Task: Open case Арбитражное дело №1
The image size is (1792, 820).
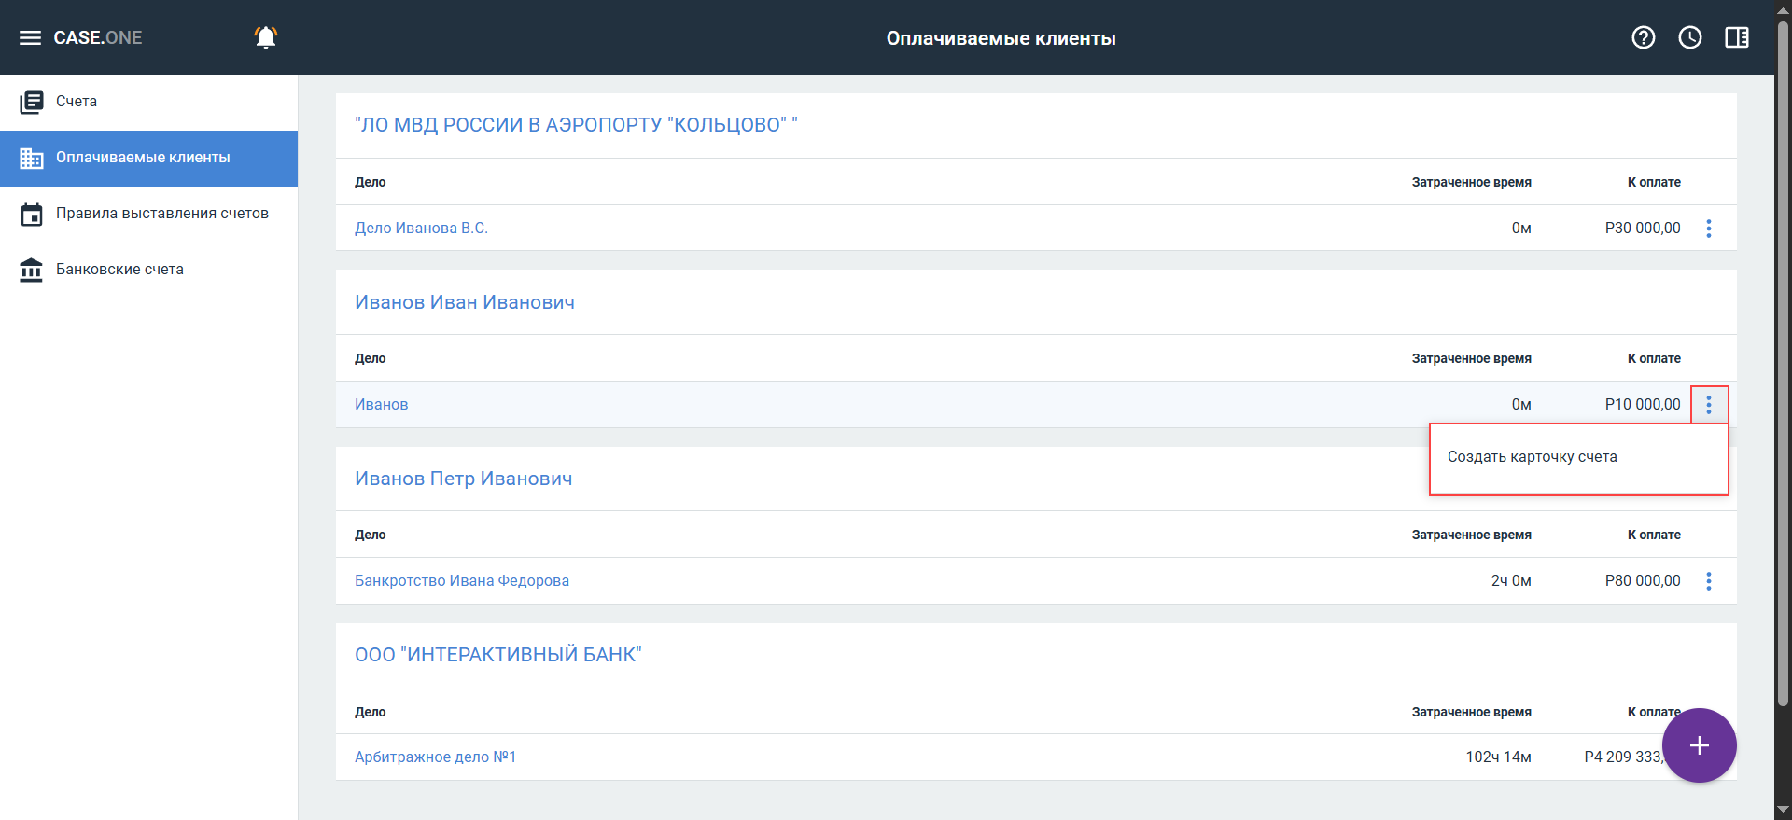Action: click(x=435, y=757)
